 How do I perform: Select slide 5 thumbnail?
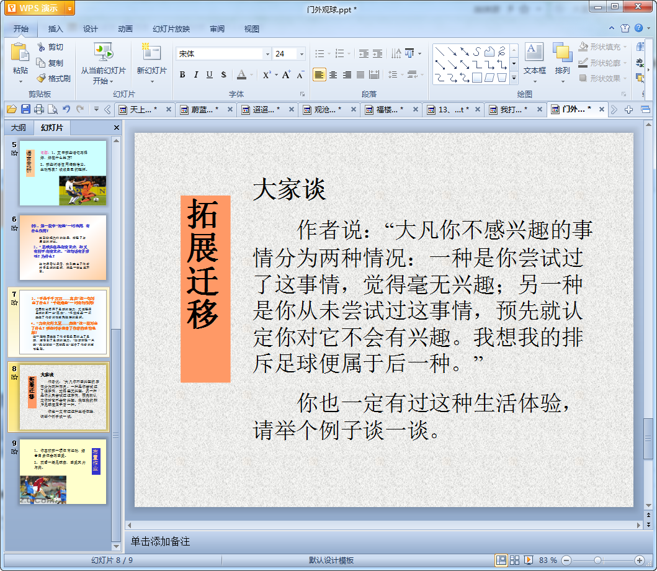click(63, 173)
